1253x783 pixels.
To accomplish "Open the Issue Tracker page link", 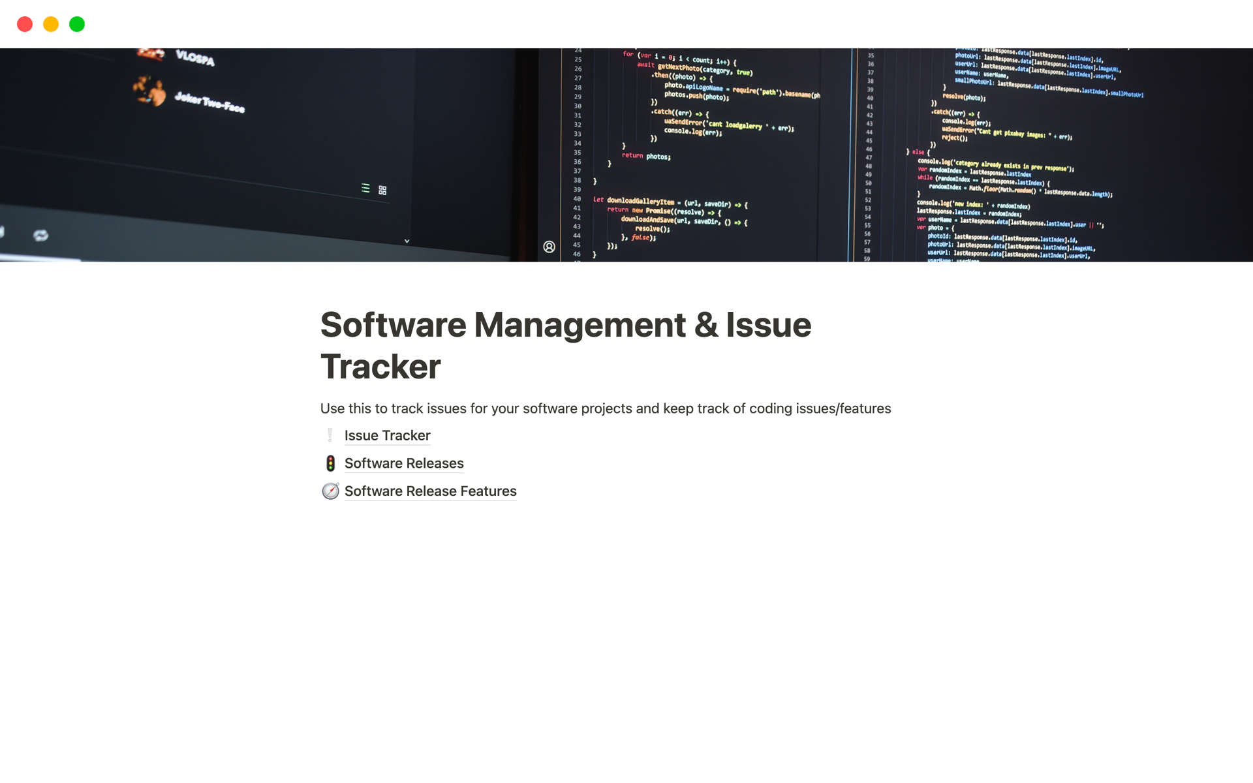I will point(387,435).
